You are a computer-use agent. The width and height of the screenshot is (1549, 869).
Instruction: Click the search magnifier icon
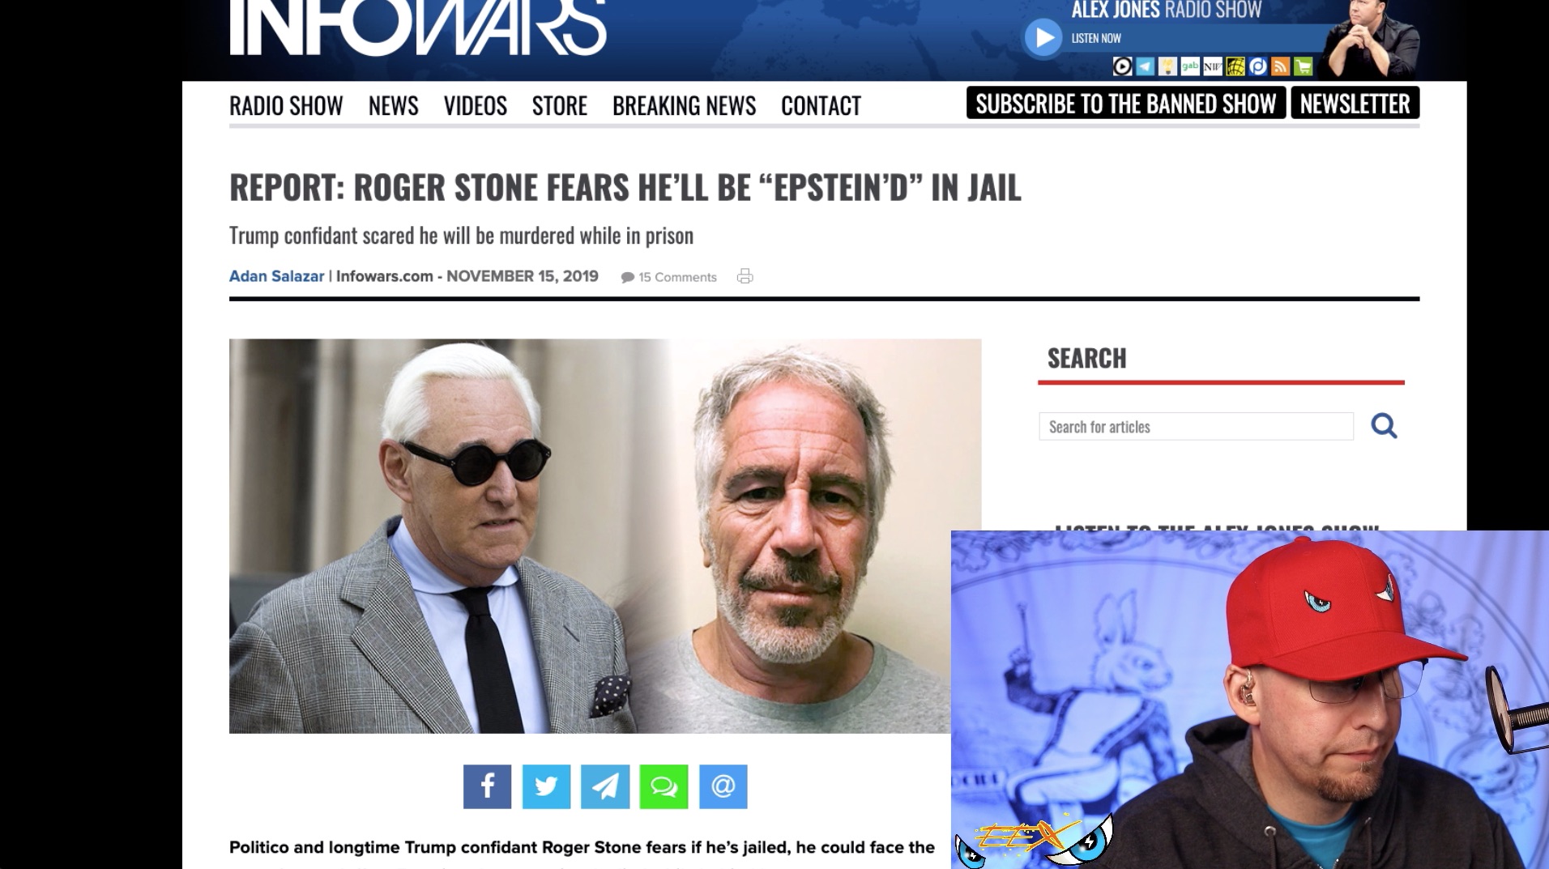1384,426
